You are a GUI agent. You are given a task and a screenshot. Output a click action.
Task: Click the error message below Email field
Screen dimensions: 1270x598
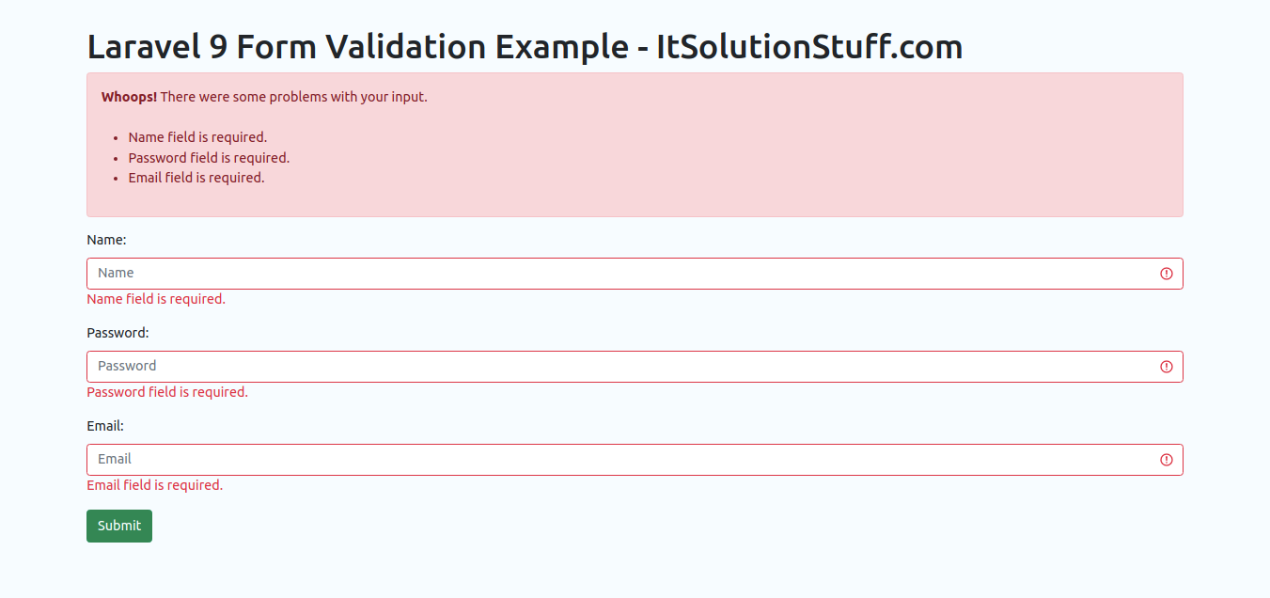tap(155, 485)
